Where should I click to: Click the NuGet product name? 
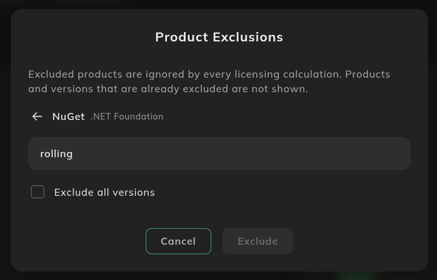click(x=68, y=117)
